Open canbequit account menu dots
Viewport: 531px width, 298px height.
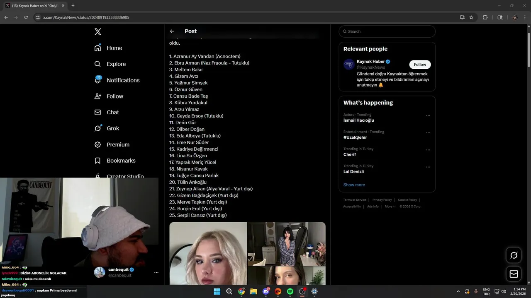click(156, 272)
